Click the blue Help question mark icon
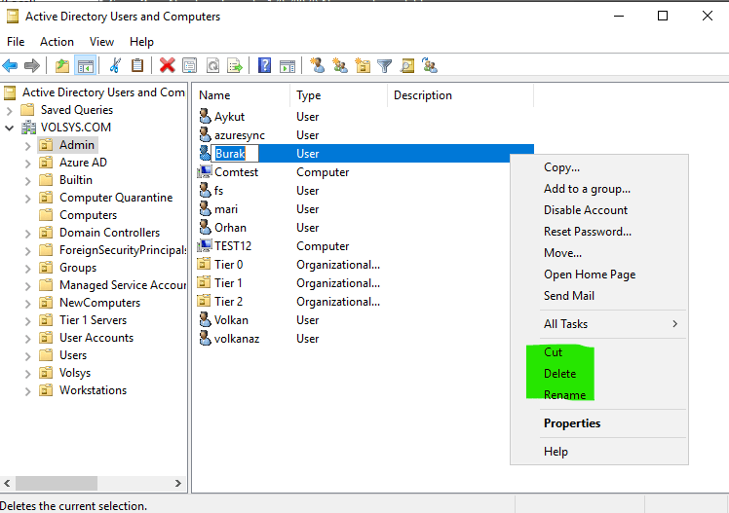The width and height of the screenshot is (729, 513). [x=264, y=65]
